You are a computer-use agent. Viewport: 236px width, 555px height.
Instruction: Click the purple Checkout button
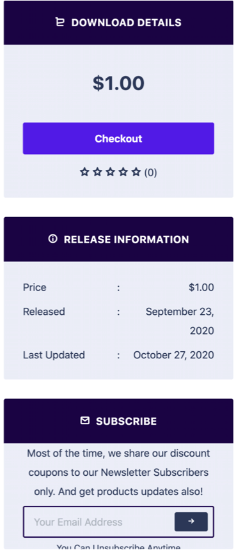(118, 139)
